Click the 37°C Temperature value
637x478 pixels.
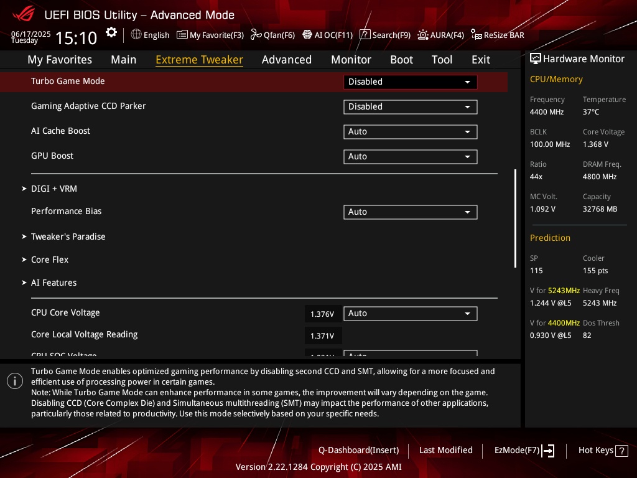pos(591,112)
